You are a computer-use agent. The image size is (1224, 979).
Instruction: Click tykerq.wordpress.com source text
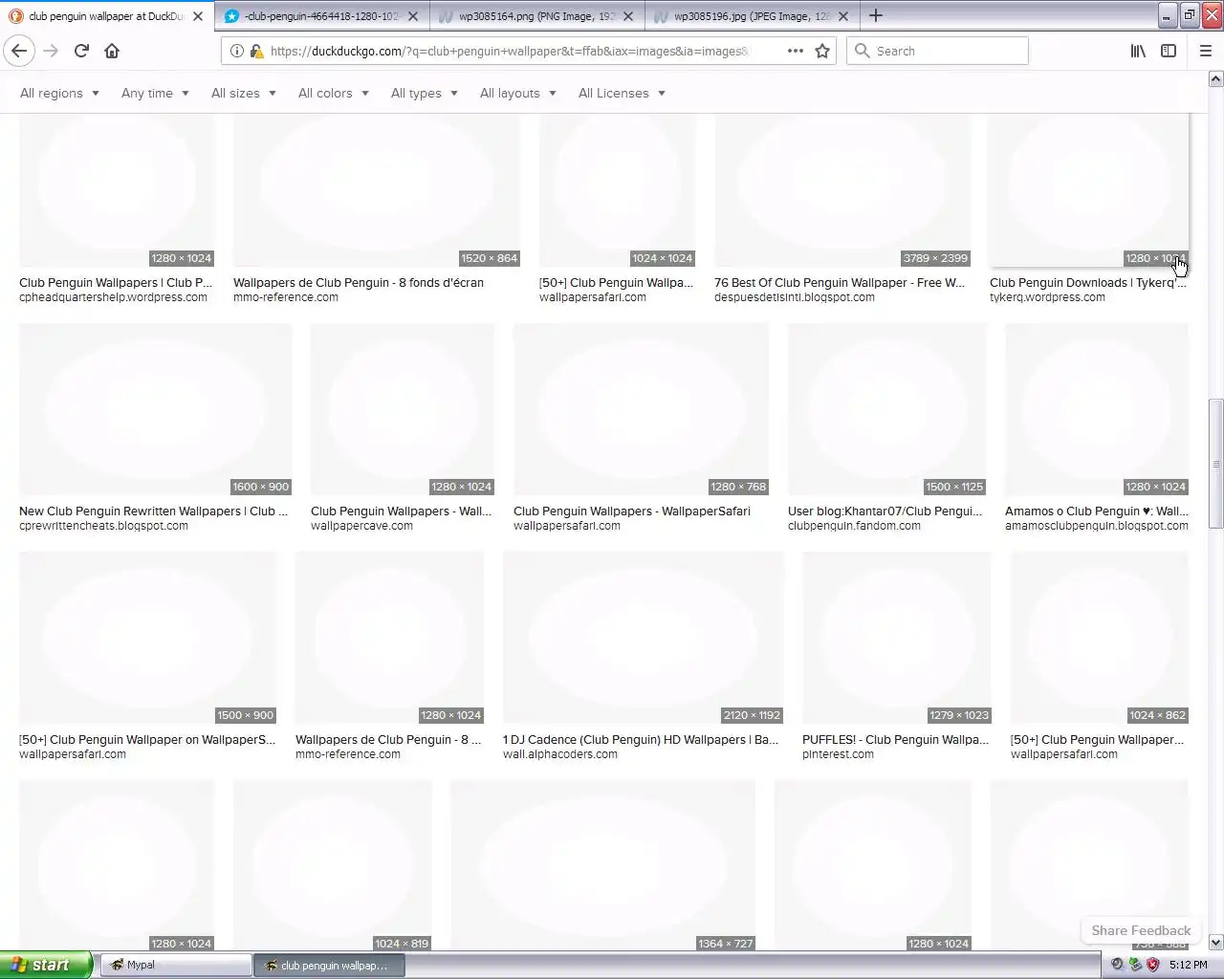point(1047,297)
